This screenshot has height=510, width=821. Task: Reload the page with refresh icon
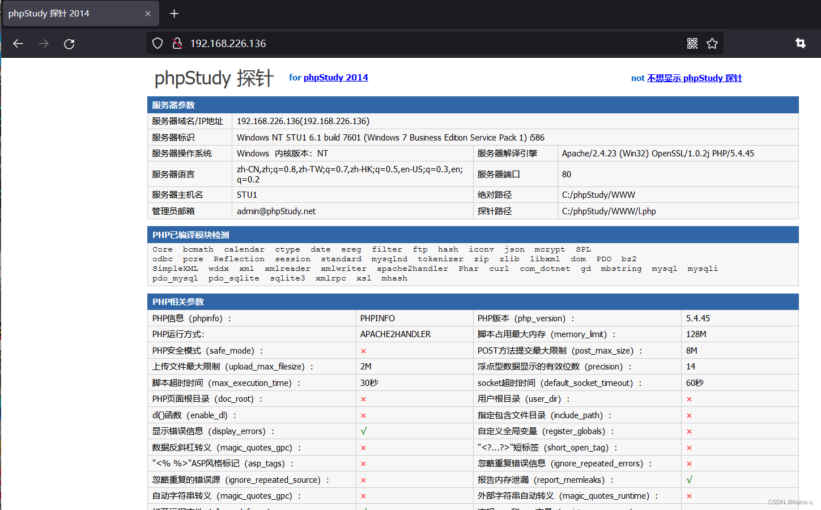point(69,44)
